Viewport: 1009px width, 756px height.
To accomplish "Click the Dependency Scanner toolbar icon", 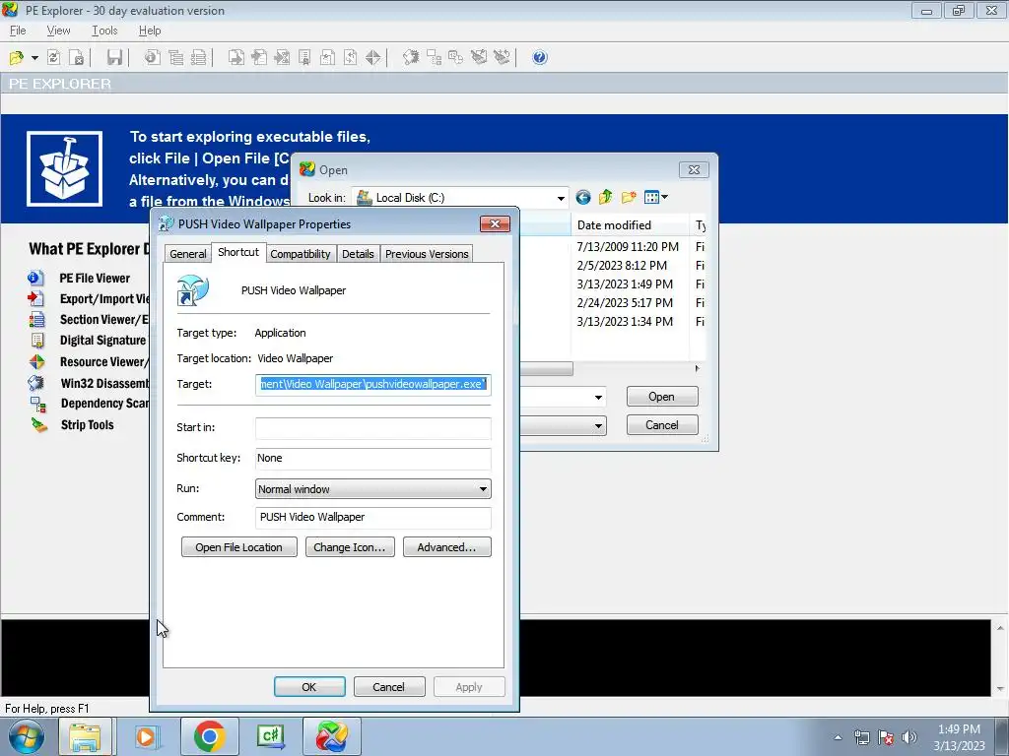I will pyautogui.click(x=435, y=58).
